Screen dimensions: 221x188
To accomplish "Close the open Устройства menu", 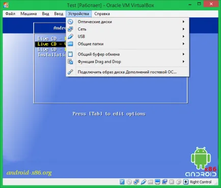I will pyautogui.click(x=78, y=14).
